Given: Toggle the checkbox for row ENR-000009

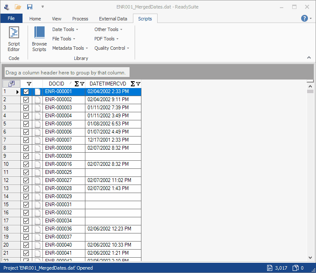Looking at the screenshot, I should click(x=26, y=156).
